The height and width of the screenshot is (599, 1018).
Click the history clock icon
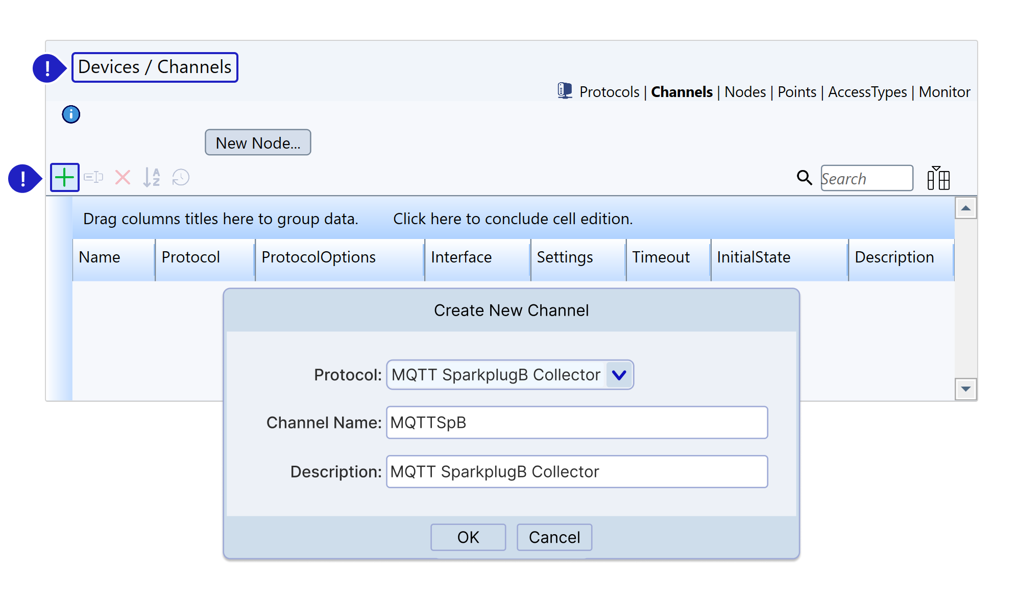pyautogui.click(x=181, y=178)
